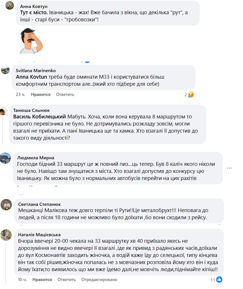243x289 pixels.
Task: Click Светлана Степанюк's profile avatar
Action: click(x=6, y=204)
